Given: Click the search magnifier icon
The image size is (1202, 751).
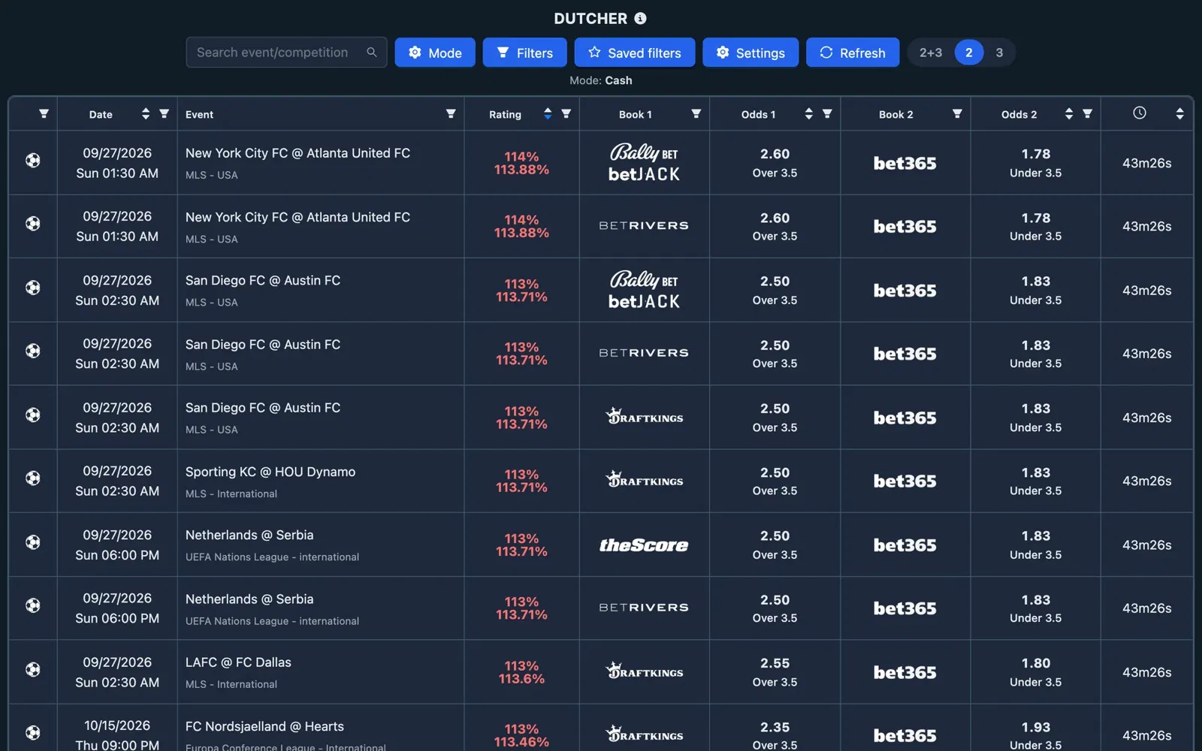Looking at the screenshot, I should [371, 52].
